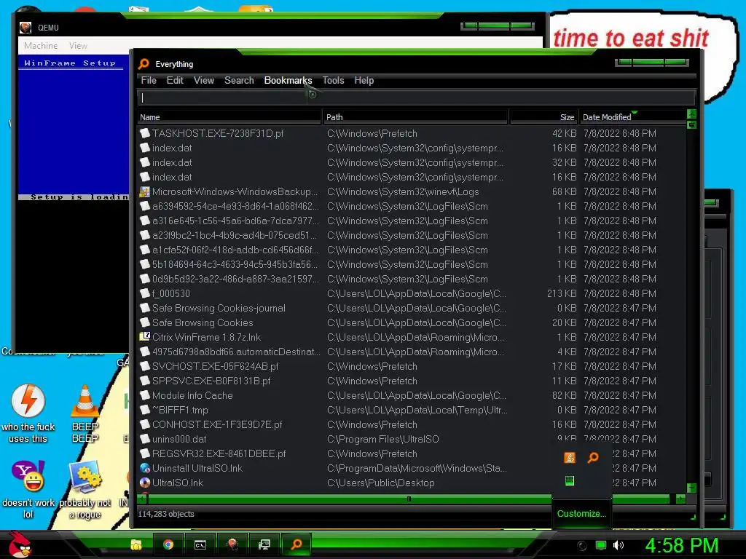Click the 213 KB size cell
The height and width of the screenshot is (559, 746).
click(562, 293)
